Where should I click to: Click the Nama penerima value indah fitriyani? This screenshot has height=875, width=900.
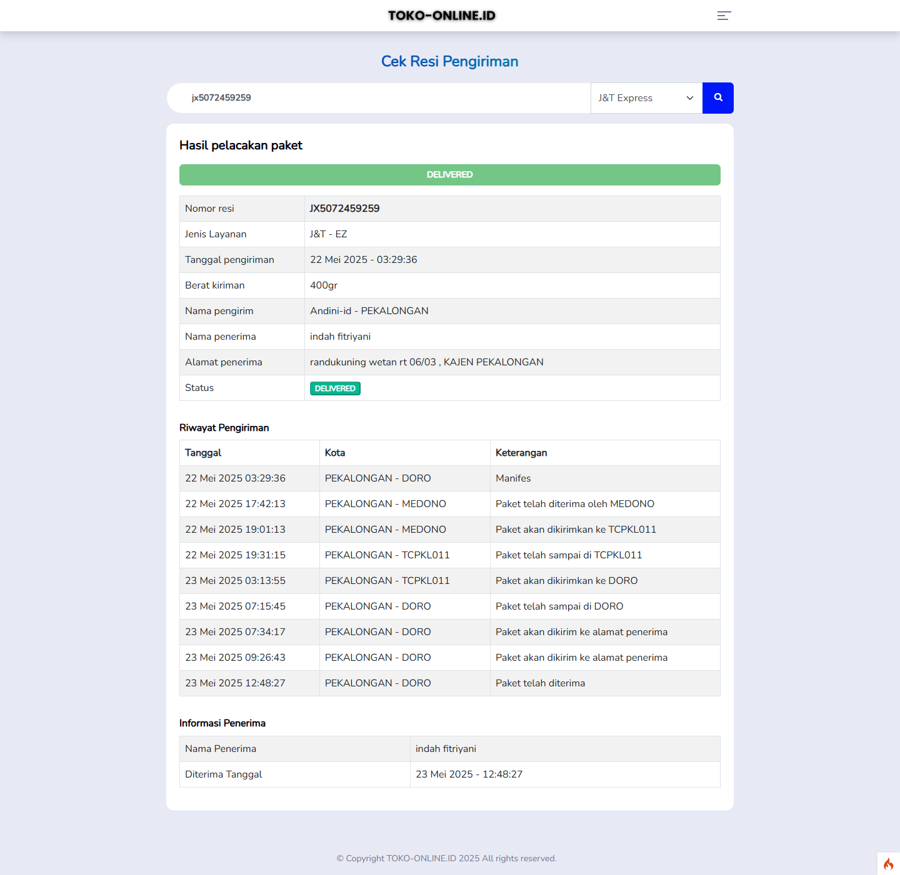point(341,337)
